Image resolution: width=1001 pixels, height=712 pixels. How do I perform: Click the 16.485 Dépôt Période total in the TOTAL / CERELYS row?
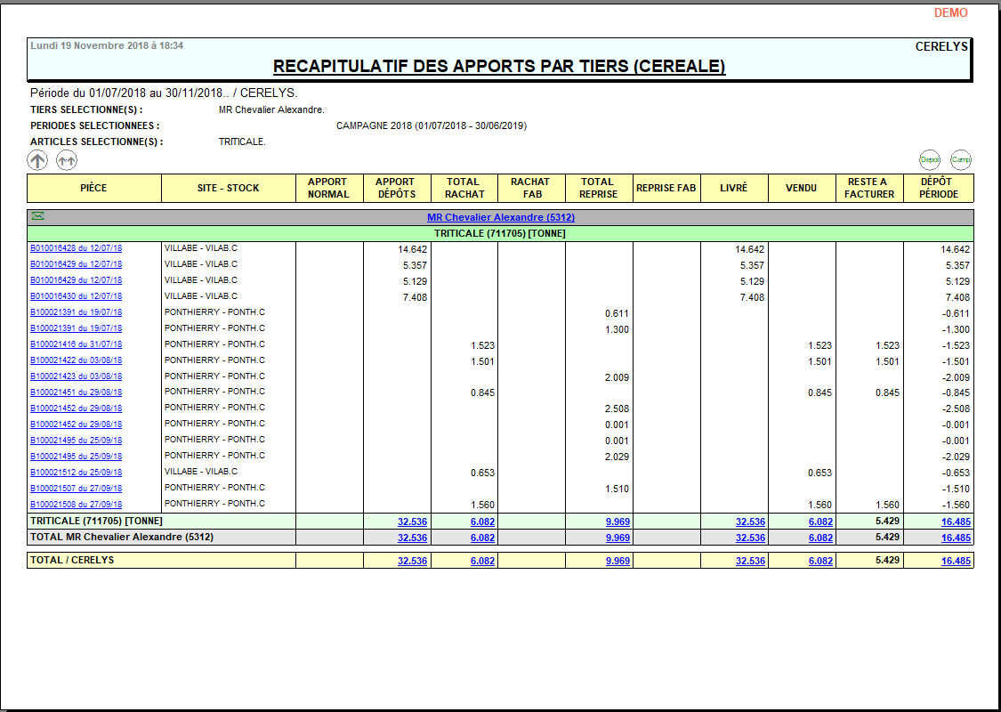[956, 562]
